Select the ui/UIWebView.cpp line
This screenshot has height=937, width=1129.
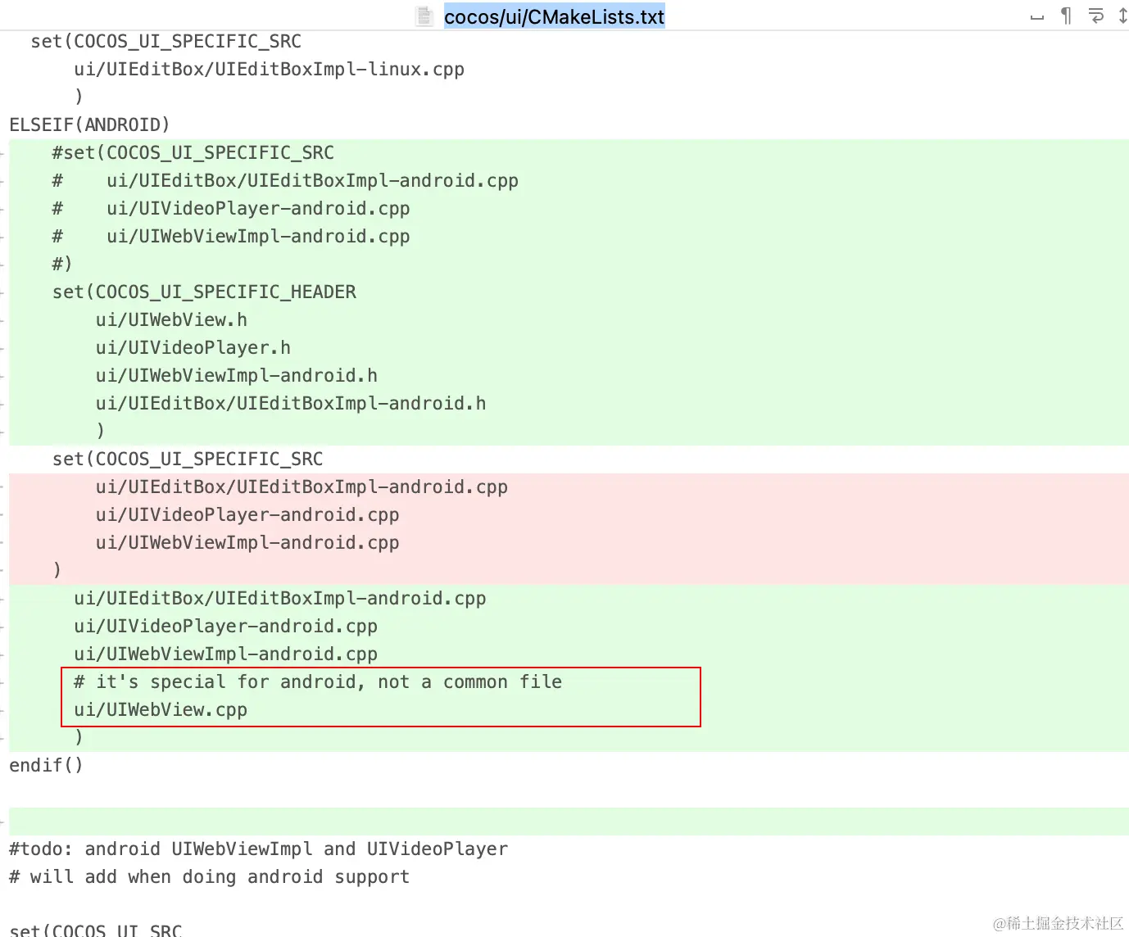161,710
